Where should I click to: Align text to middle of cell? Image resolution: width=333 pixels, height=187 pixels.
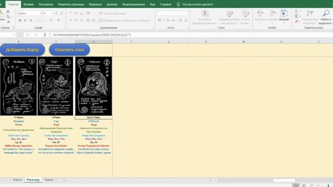click(x=76, y=14)
